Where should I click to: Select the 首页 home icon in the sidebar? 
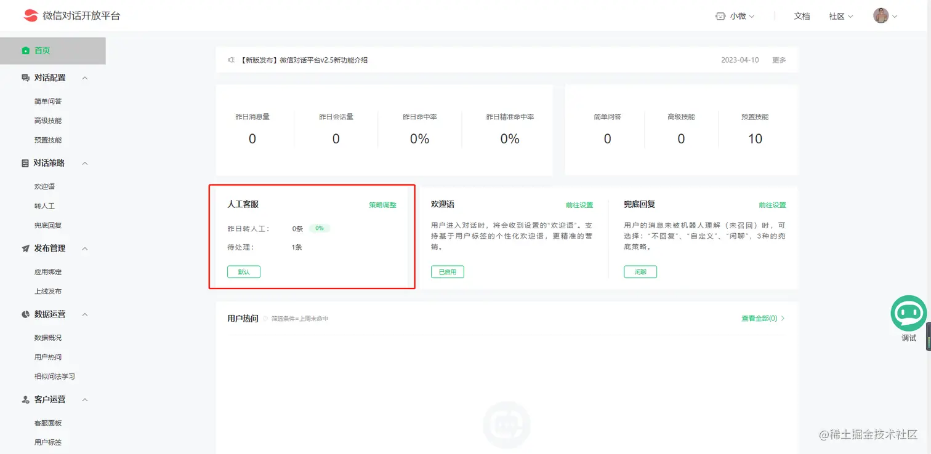(26, 50)
